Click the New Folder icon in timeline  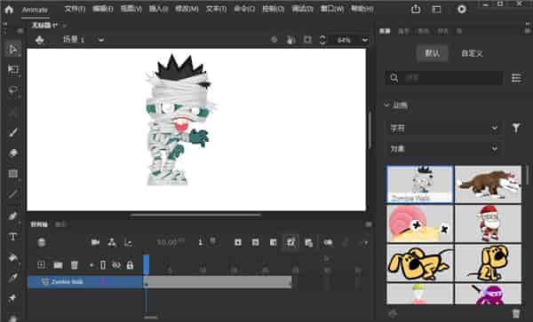pos(58,264)
